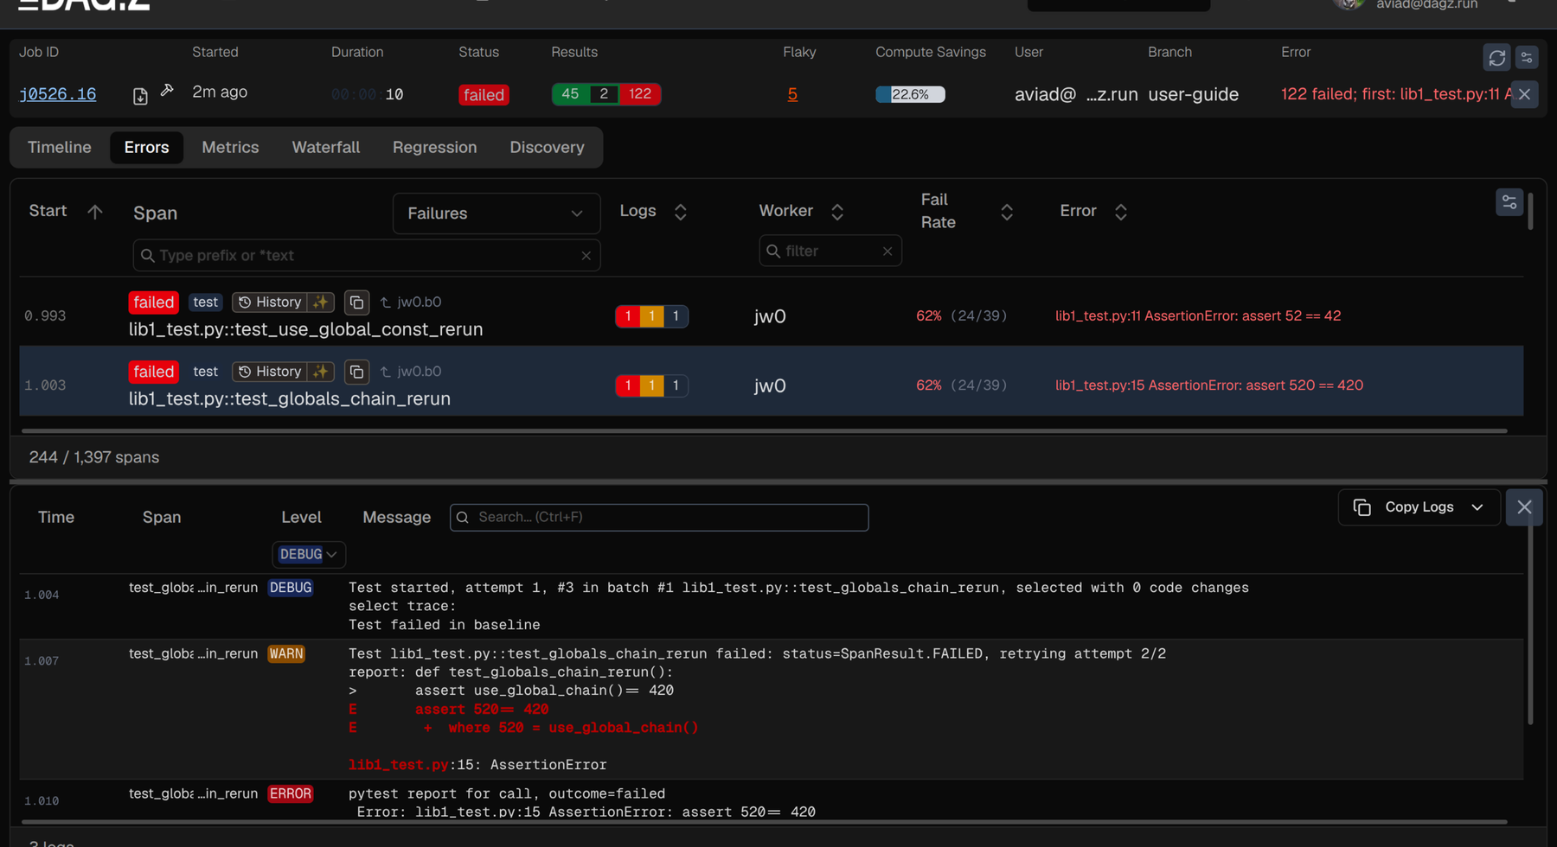Screen dimensions: 1557x847
Task: Click error text 'assert 52 == 42'
Action: coord(1291,316)
